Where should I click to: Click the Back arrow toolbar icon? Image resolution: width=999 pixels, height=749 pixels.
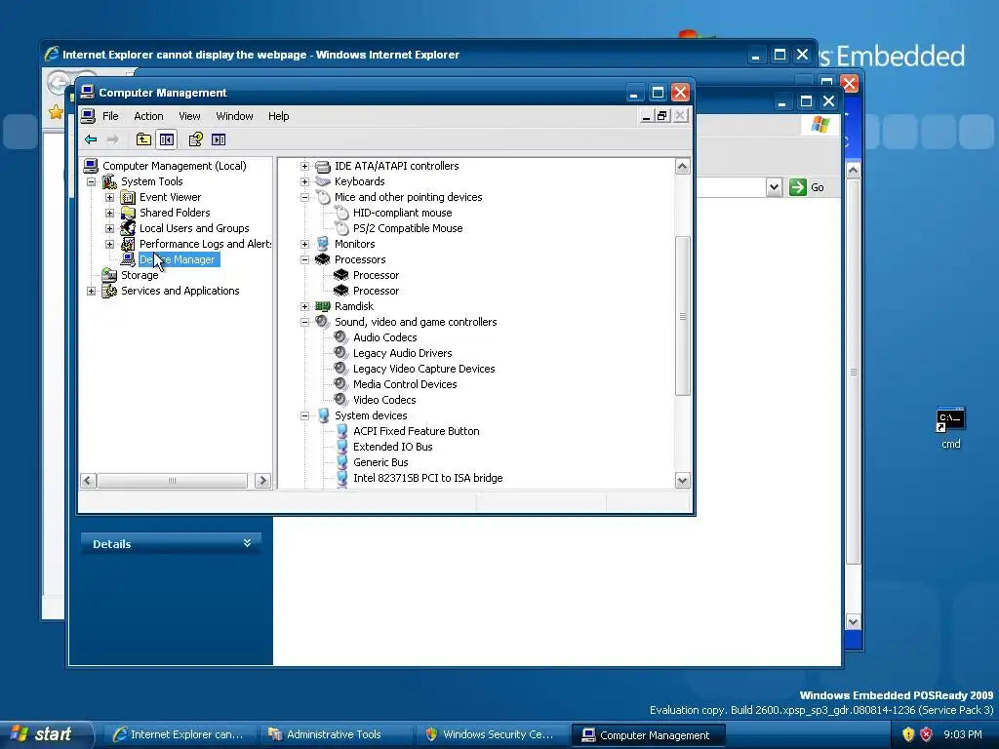tap(91, 139)
